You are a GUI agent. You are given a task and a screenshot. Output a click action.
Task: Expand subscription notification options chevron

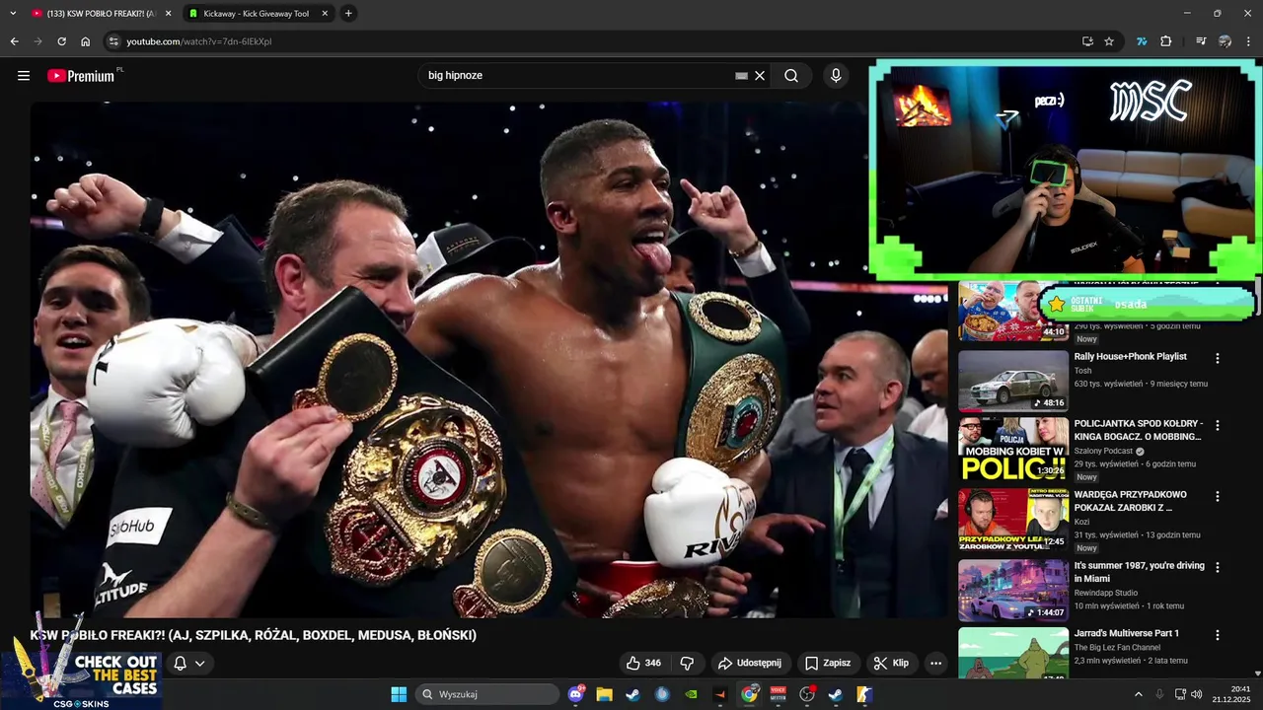click(199, 663)
